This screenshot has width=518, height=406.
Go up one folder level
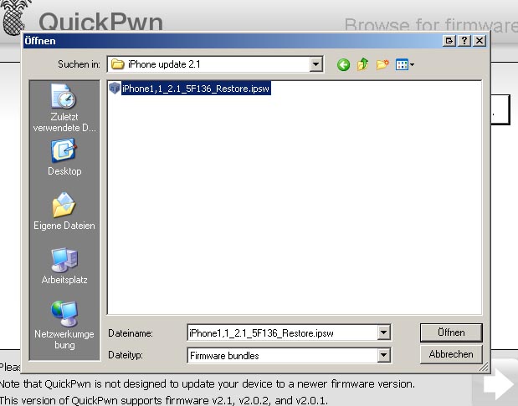click(362, 64)
